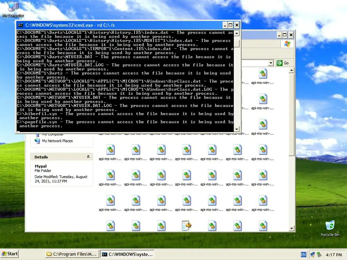Click Explorer file list scroll down arrow
This screenshot has width=347, height=260.
pos(291,229)
